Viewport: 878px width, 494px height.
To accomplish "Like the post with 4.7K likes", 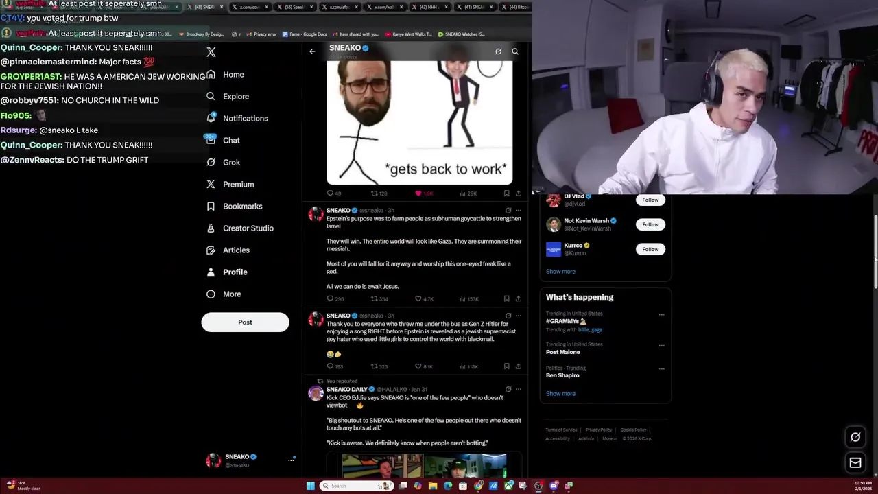I will point(425,299).
